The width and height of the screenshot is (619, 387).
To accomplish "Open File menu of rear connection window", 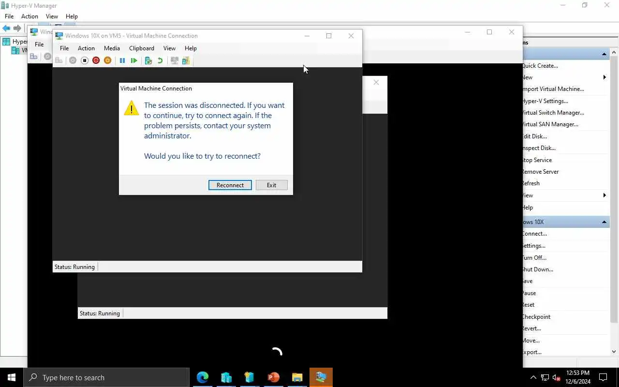I will (39, 45).
